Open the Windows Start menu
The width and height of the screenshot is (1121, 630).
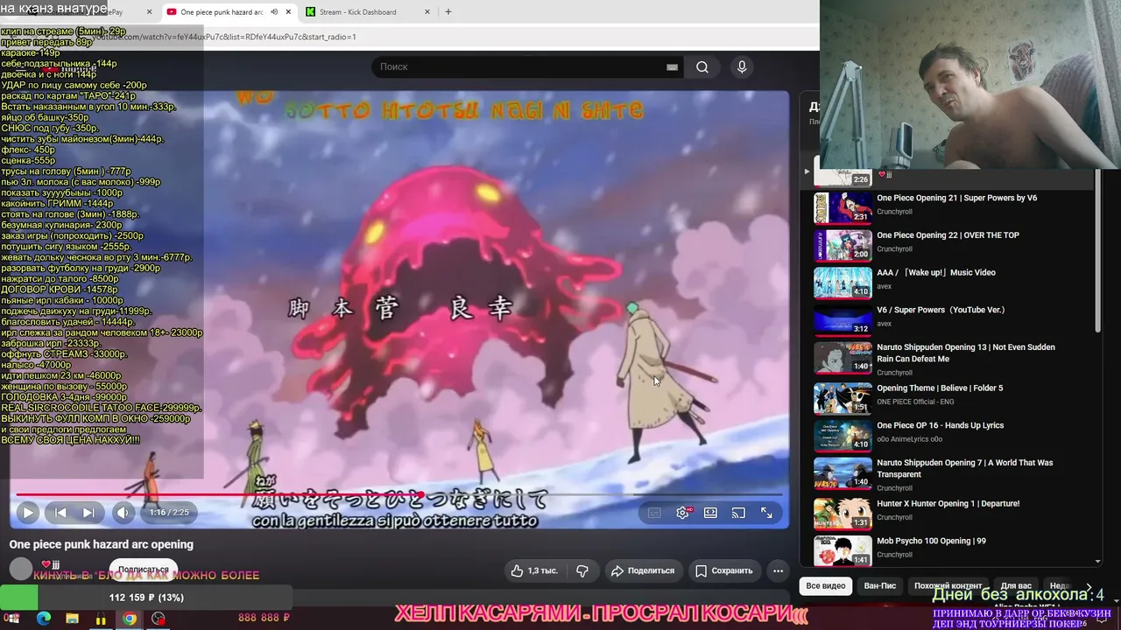click(13, 619)
